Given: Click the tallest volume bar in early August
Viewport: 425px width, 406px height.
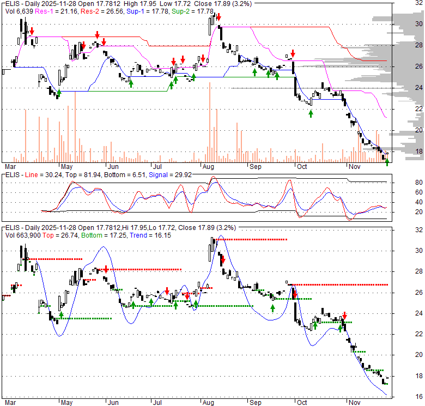Looking at the screenshot, I should (210, 123).
